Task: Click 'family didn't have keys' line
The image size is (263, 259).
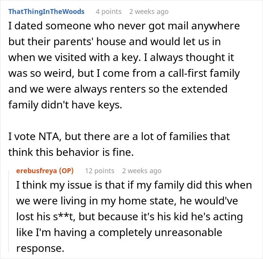Action: point(65,105)
